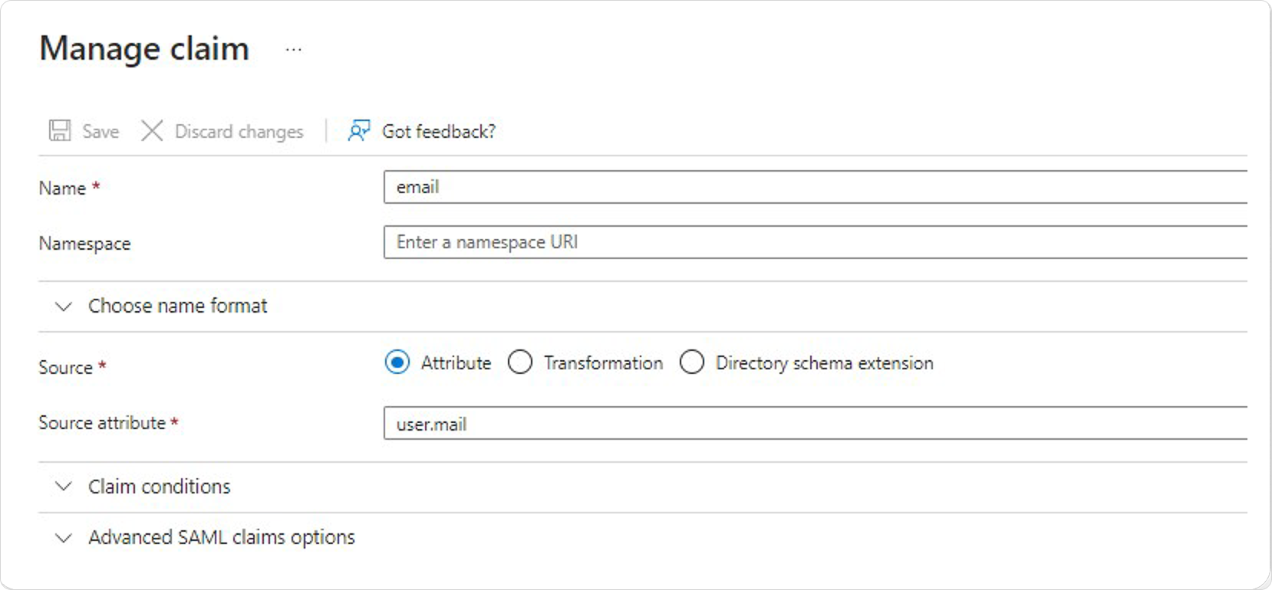This screenshot has height=590, width=1272.
Task: Click the floppy disk Save icon
Action: pos(60,130)
